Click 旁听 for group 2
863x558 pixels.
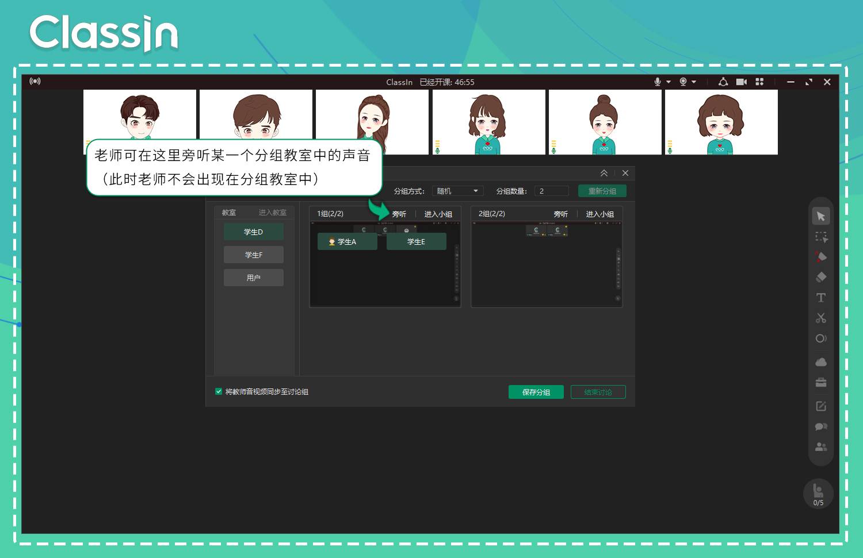tap(561, 214)
